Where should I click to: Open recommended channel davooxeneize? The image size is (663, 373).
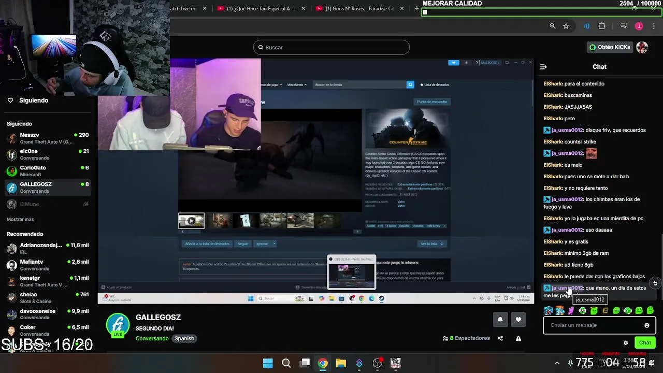[48, 314]
